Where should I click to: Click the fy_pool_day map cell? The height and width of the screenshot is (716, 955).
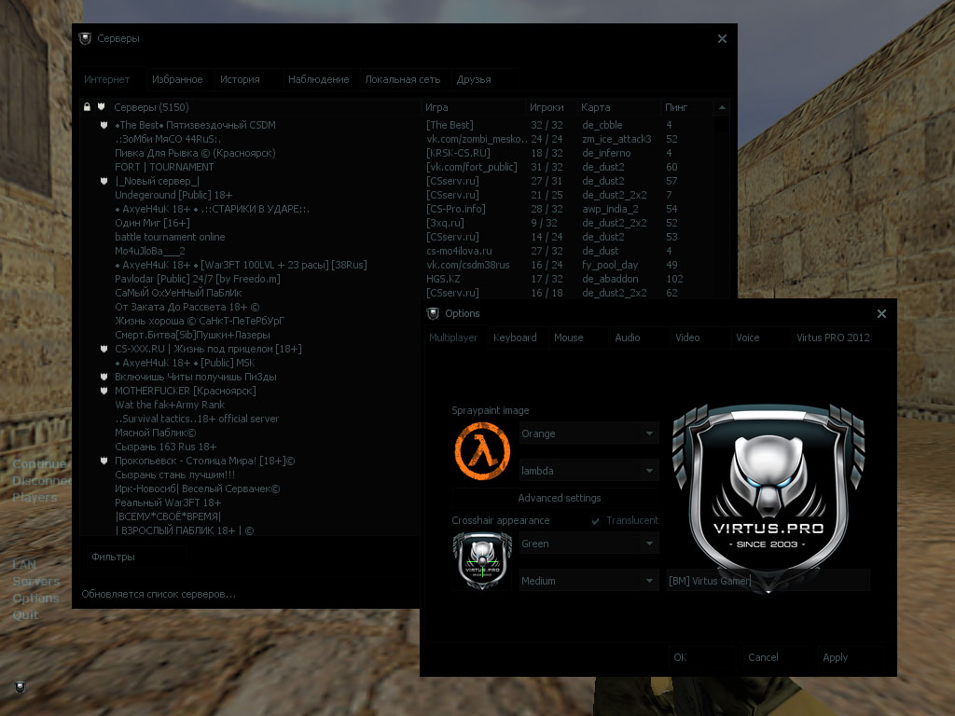[610, 265]
